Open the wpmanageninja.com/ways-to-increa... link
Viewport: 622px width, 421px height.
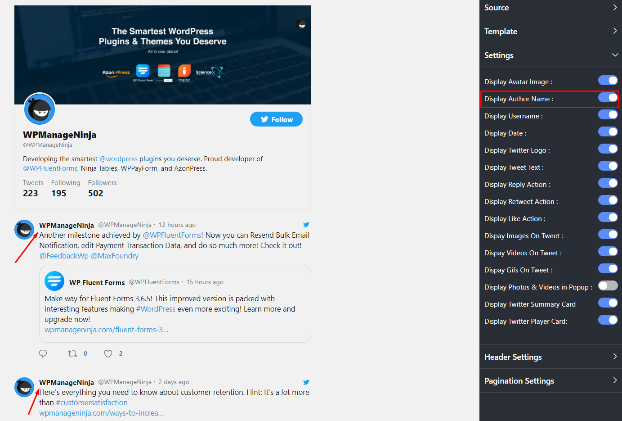[101, 413]
